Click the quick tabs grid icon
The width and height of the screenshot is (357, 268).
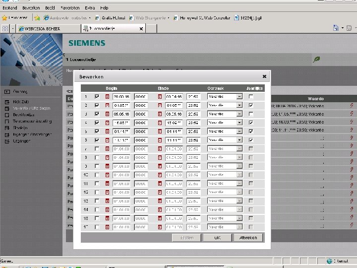coord(5,29)
